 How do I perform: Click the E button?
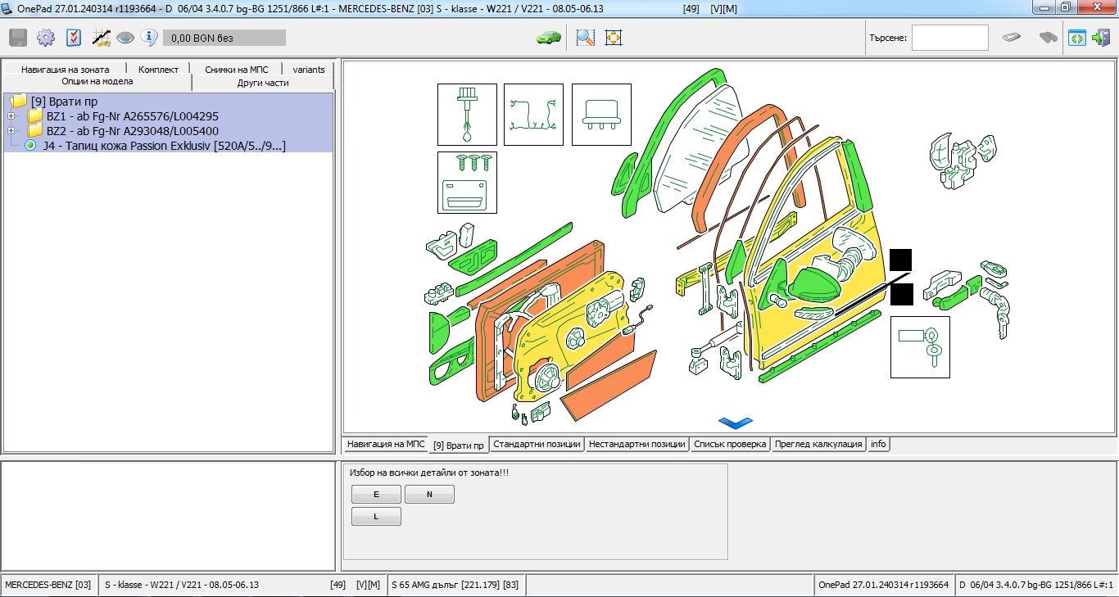(x=376, y=495)
